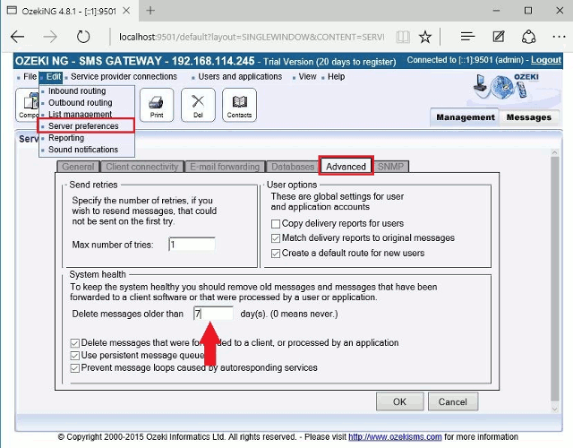Screen dimensions: 573x448
Task: Toggle Use persistent message queue
Action: pos(75,356)
